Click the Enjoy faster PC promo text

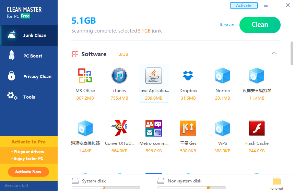[x=29, y=158]
